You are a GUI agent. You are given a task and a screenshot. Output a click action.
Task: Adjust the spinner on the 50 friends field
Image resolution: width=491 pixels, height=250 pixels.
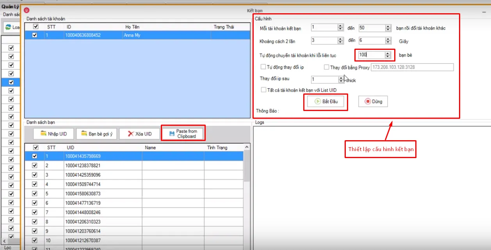[x=388, y=28]
